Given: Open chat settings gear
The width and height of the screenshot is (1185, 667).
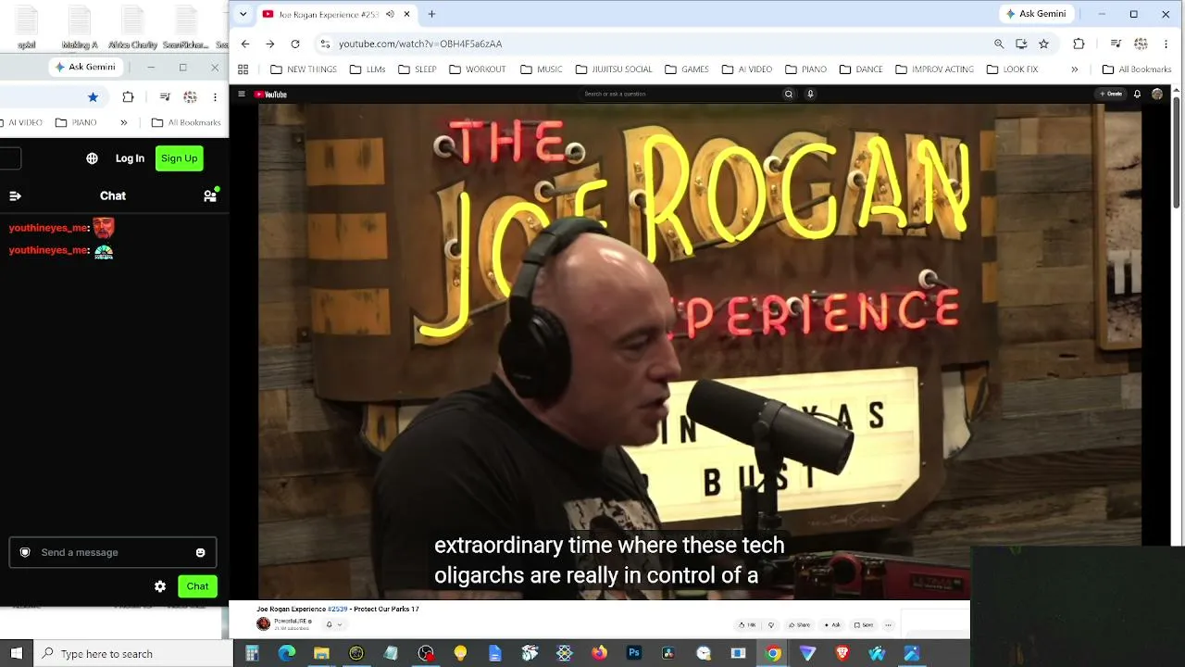Looking at the screenshot, I should (160, 586).
